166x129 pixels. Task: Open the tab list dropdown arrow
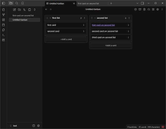click(137, 3)
